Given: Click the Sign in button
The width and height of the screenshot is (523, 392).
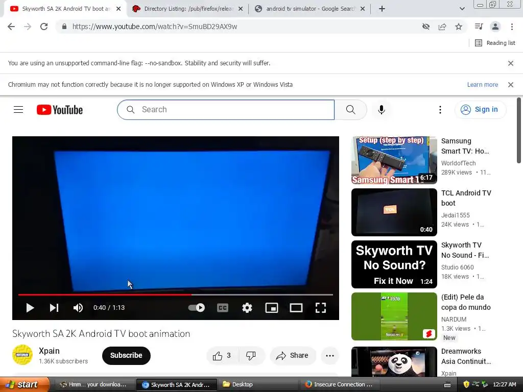Looking at the screenshot, I should (x=480, y=110).
